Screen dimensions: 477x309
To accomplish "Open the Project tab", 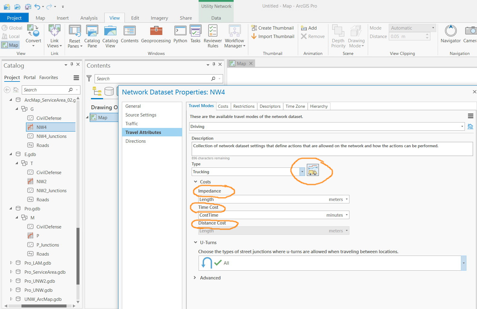I will point(14,18).
